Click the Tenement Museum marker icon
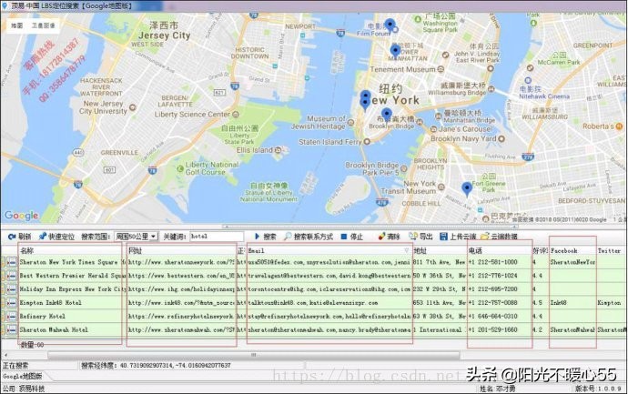The height and width of the screenshot is (394, 628). click(441, 69)
